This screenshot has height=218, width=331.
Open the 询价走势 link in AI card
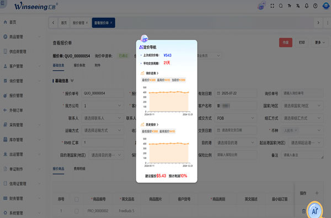[152, 73]
